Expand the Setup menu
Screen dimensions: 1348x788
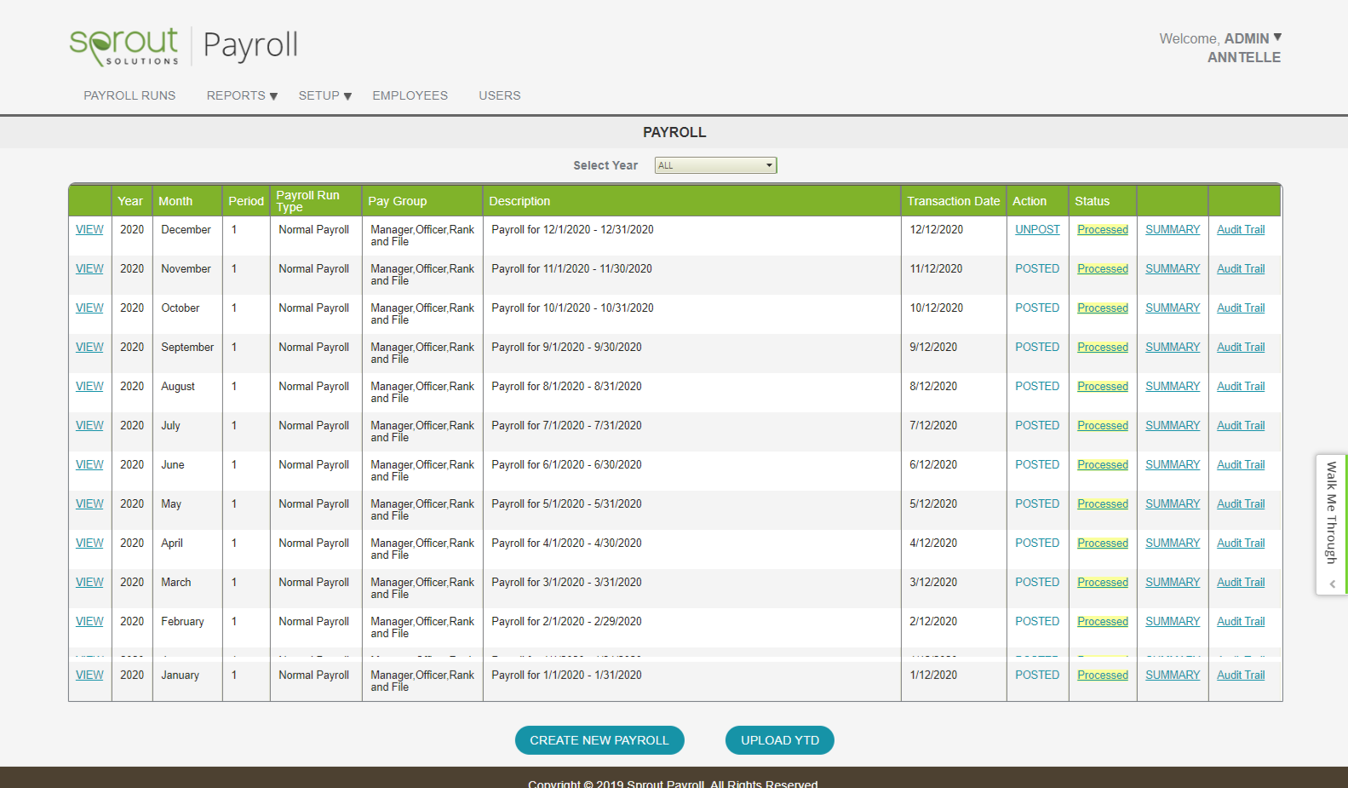tap(325, 95)
